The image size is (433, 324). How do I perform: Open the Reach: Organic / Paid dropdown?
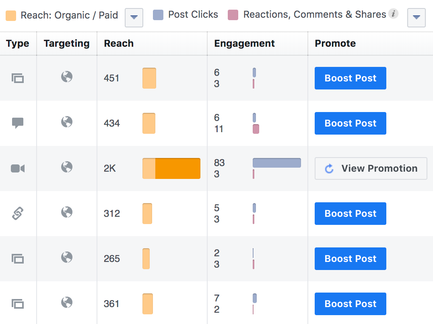click(134, 17)
